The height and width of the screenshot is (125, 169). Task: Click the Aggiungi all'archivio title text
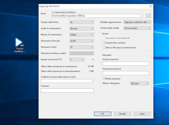(49, 6)
